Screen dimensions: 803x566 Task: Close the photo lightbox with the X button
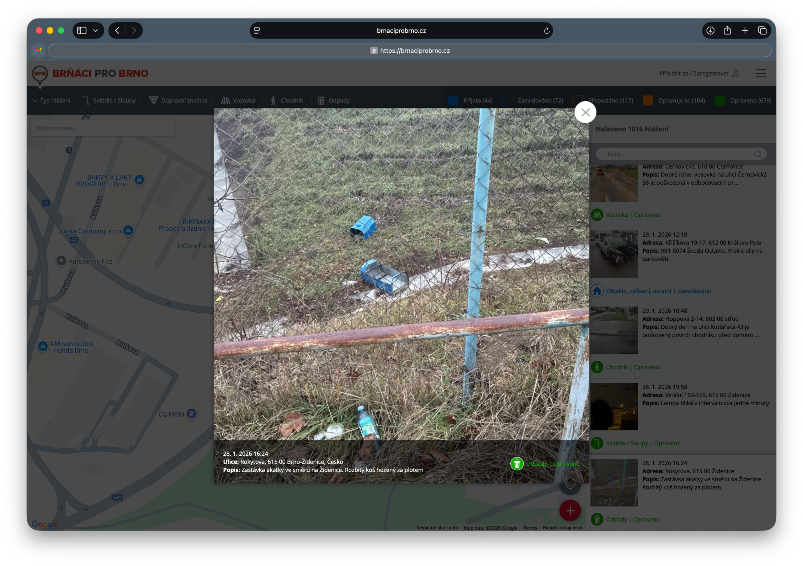[585, 112]
